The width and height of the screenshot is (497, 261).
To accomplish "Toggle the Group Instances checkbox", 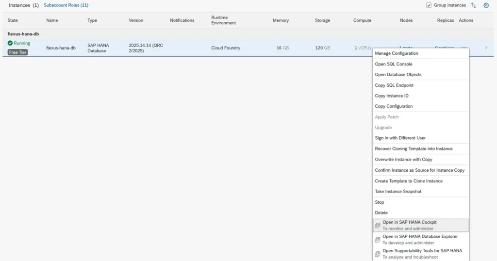I will (x=429, y=5).
